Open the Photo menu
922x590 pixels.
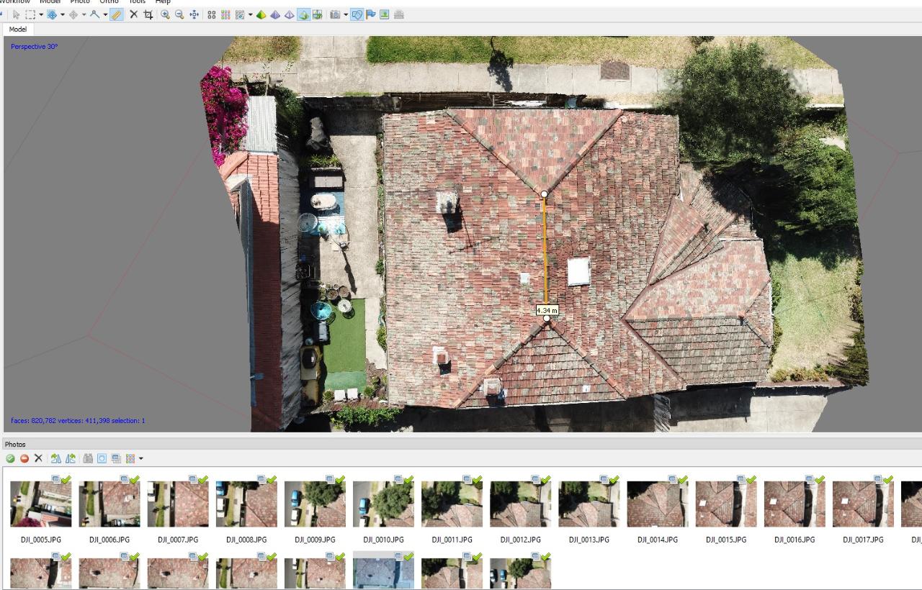(79, 2)
